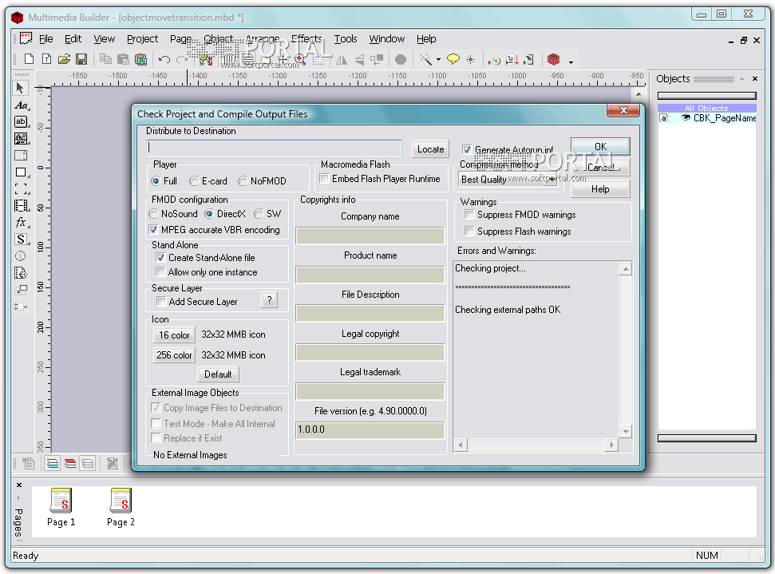Select the bitmap image tool
This screenshot has width=775, height=574.
point(21,138)
